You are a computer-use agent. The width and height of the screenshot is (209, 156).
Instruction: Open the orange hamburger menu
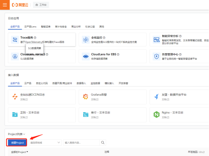tap(5, 5)
